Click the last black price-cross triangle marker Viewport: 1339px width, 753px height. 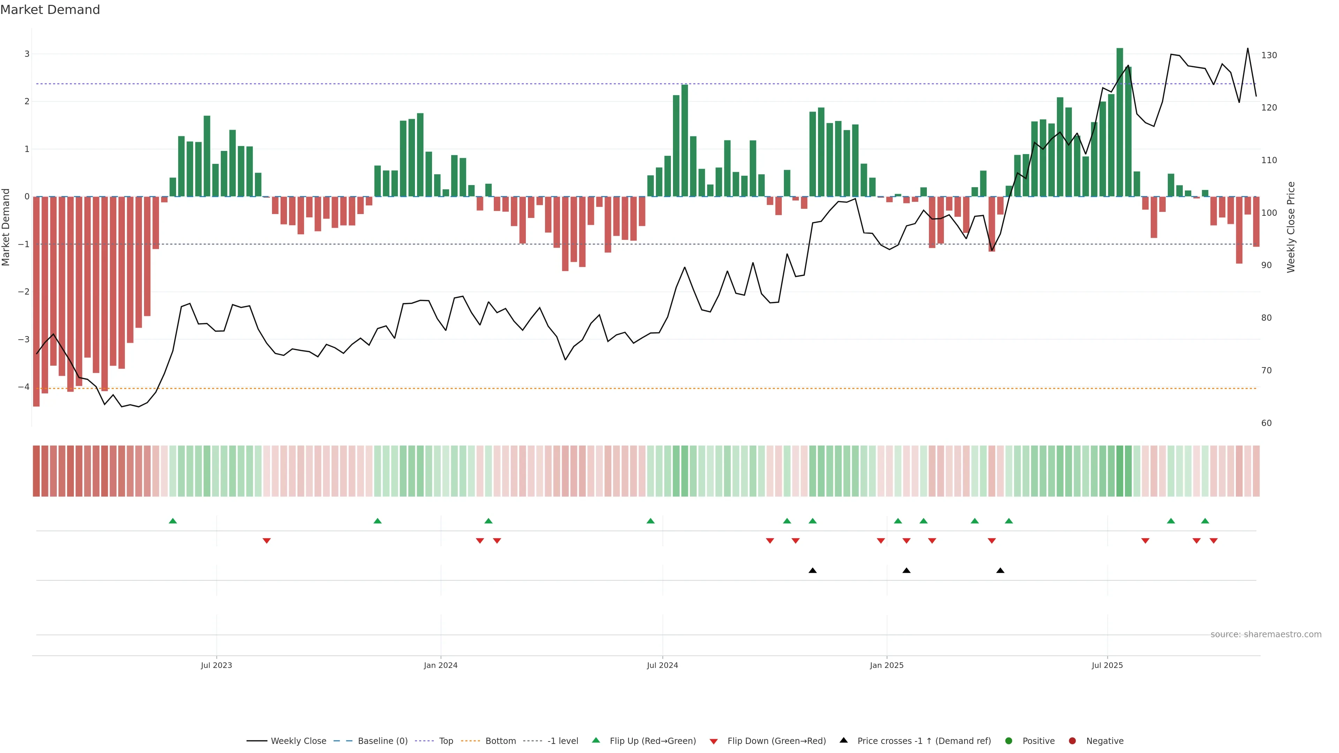pyautogui.click(x=1000, y=571)
